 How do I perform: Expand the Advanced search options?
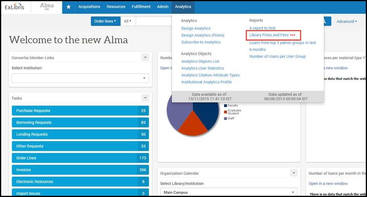pyautogui.click(x=347, y=21)
